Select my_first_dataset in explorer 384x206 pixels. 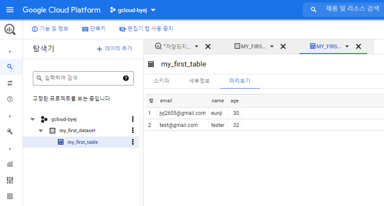pos(77,130)
